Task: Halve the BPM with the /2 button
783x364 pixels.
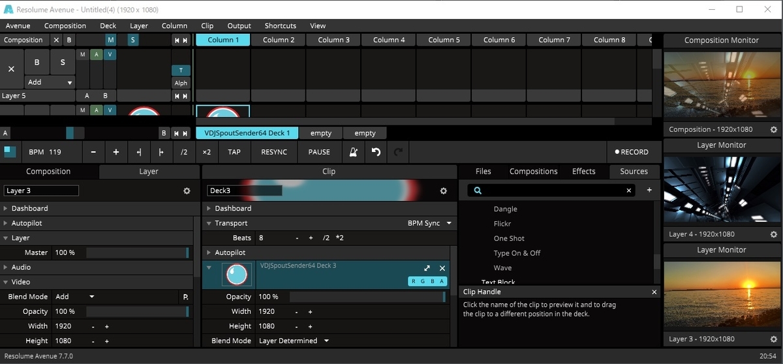Action: (184, 152)
